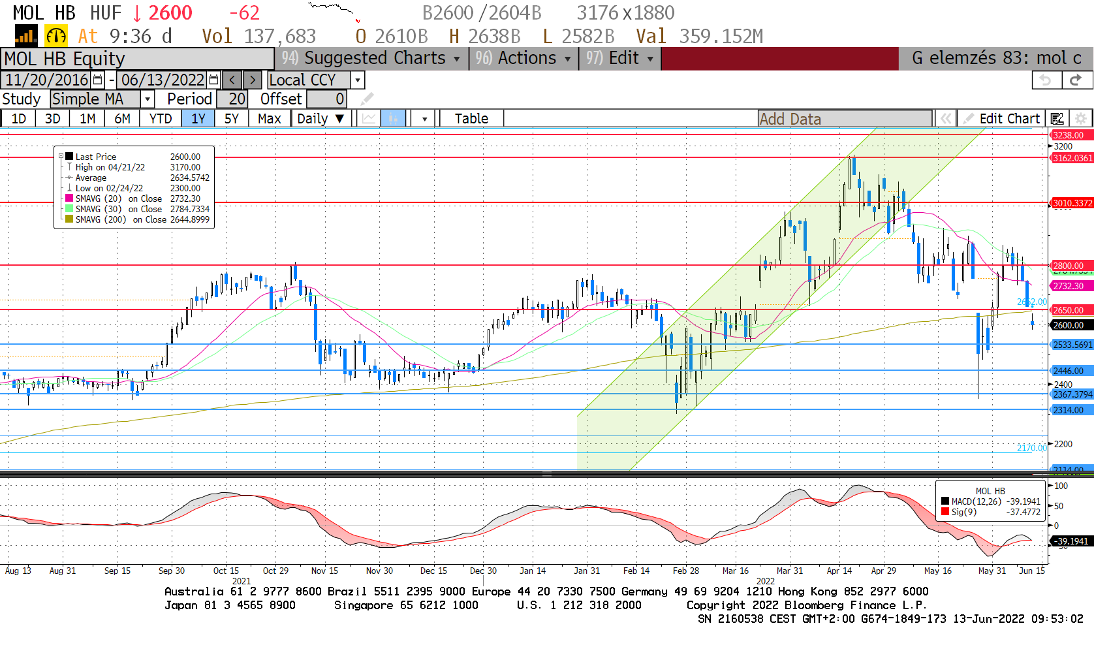Shift the date range forward with the right arrow
1094x647 pixels.
coord(253,80)
